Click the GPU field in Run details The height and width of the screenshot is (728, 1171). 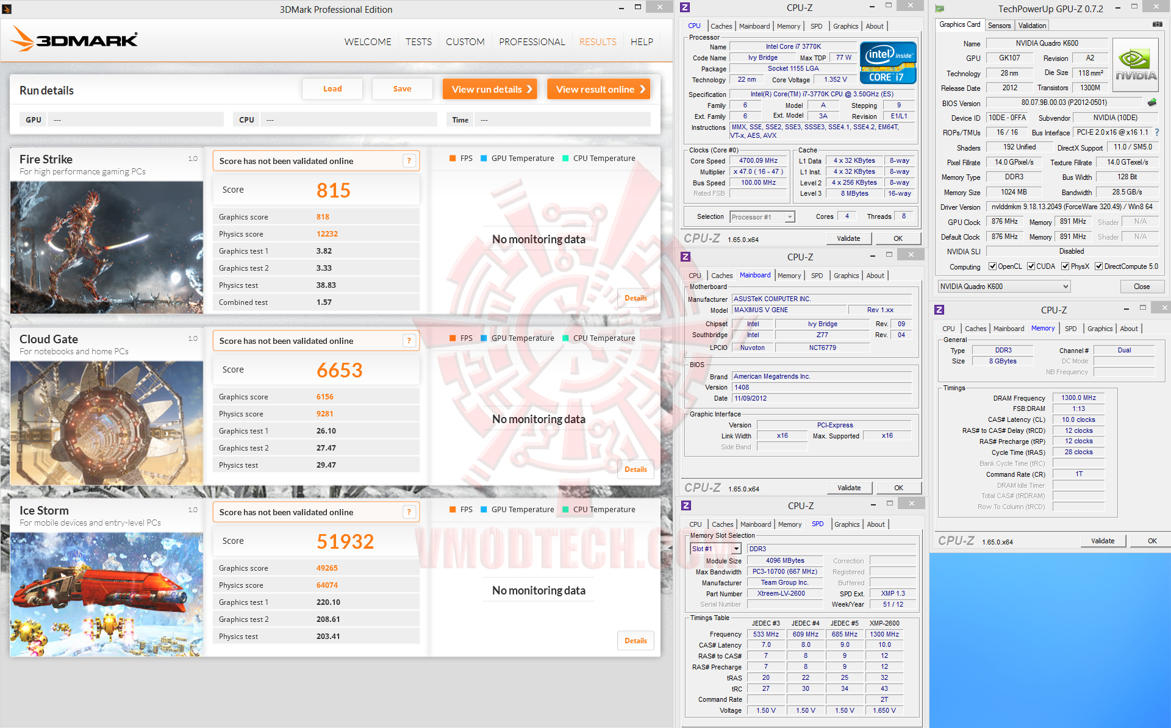tap(135, 120)
